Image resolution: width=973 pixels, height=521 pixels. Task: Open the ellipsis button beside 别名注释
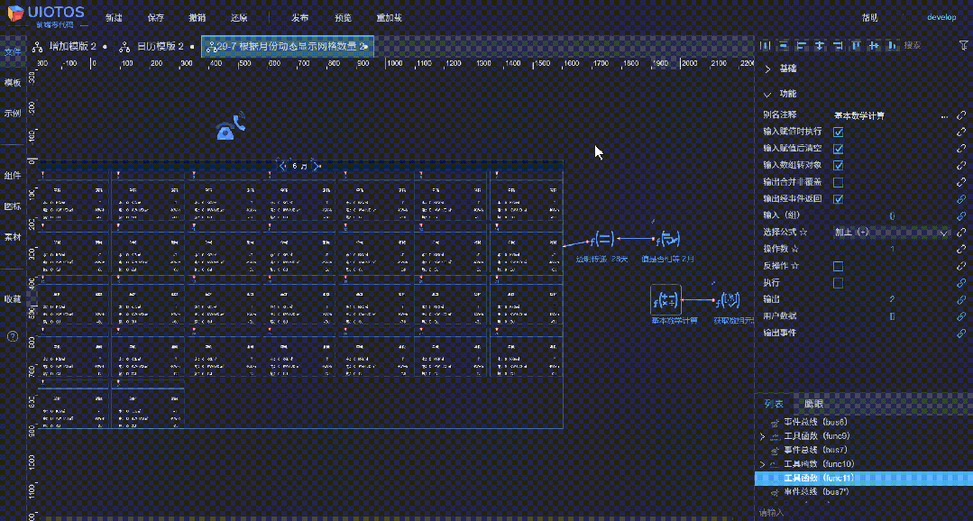pyautogui.click(x=944, y=116)
